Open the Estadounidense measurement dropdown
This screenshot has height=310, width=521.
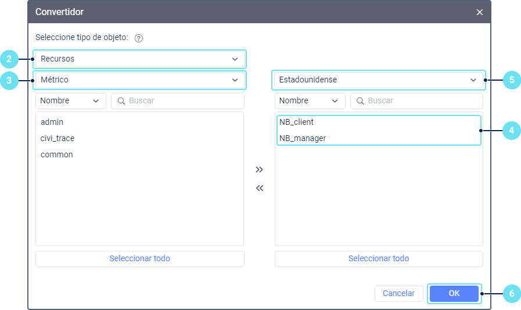click(378, 80)
